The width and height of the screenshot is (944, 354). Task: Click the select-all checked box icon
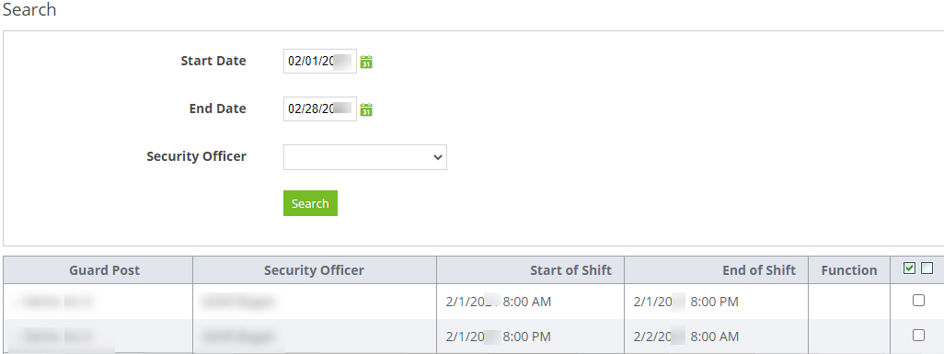[x=909, y=268]
